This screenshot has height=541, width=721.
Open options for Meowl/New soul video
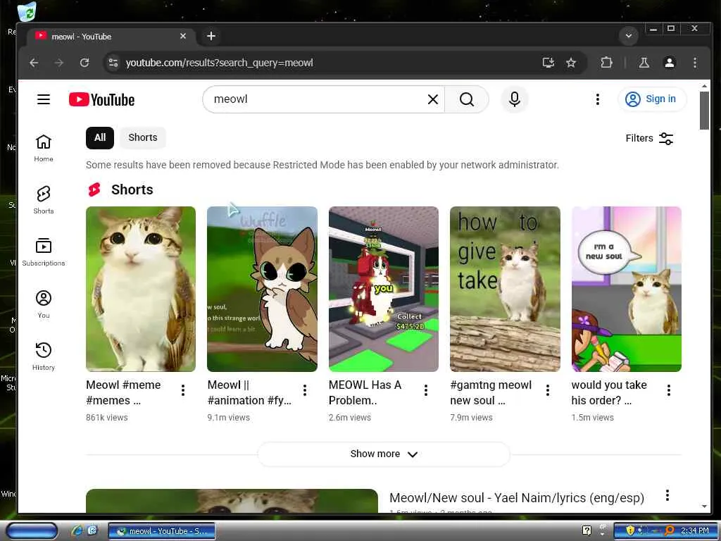(x=667, y=495)
